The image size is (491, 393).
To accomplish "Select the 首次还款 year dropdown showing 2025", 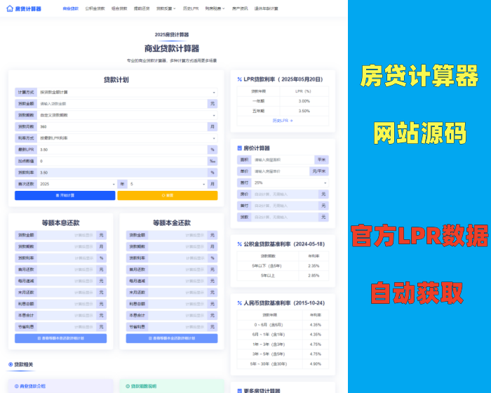I will 77,184.
